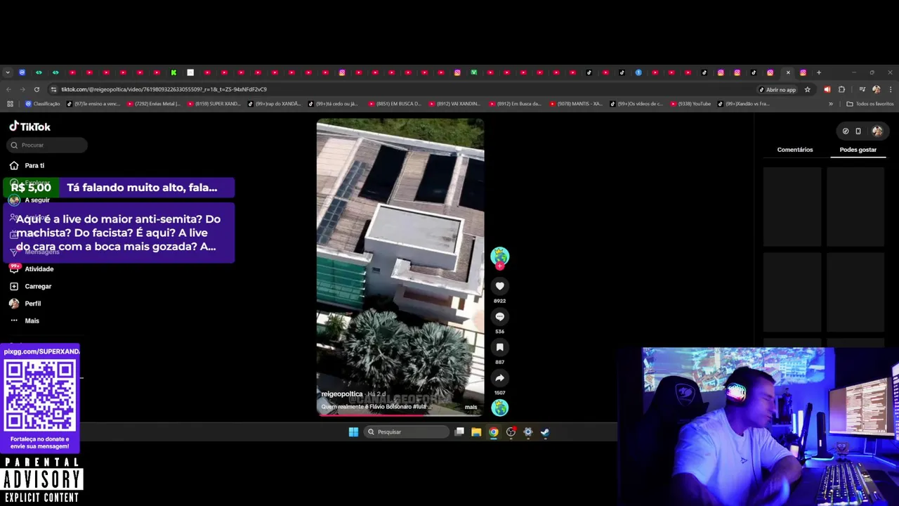Open the Classificação bookmark

(x=42, y=103)
